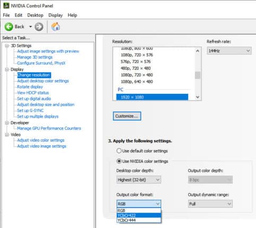Image resolution: width=256 pixels, height=228 pixels.
Task: Open Set up multiple displays
Action: point(38,117)
